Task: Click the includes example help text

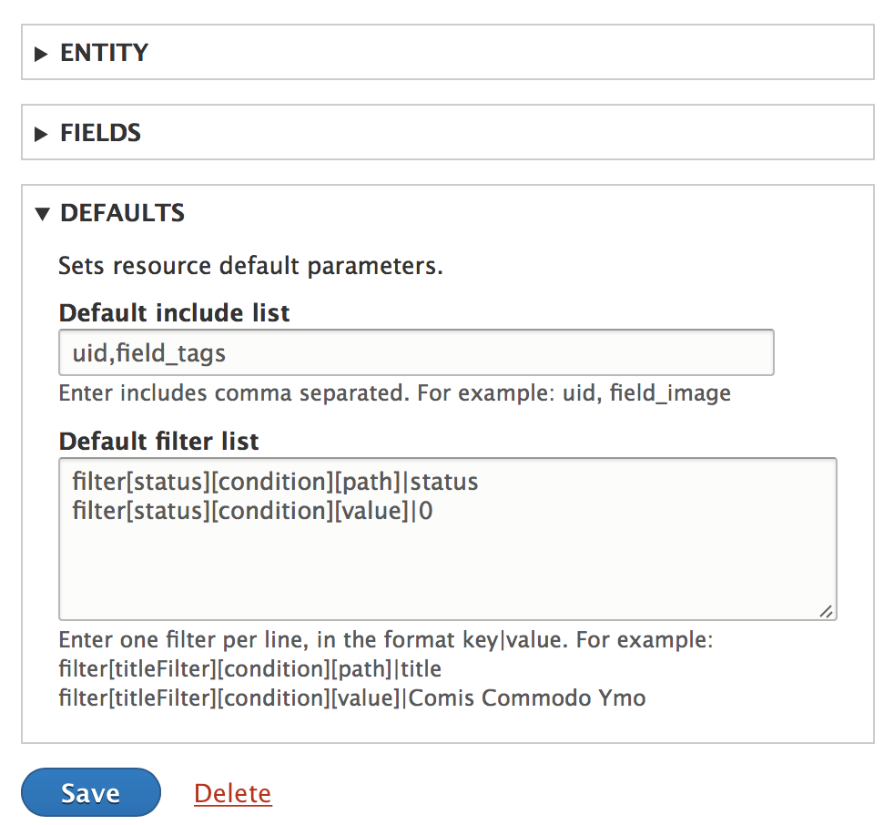Action: click(393, 392)
